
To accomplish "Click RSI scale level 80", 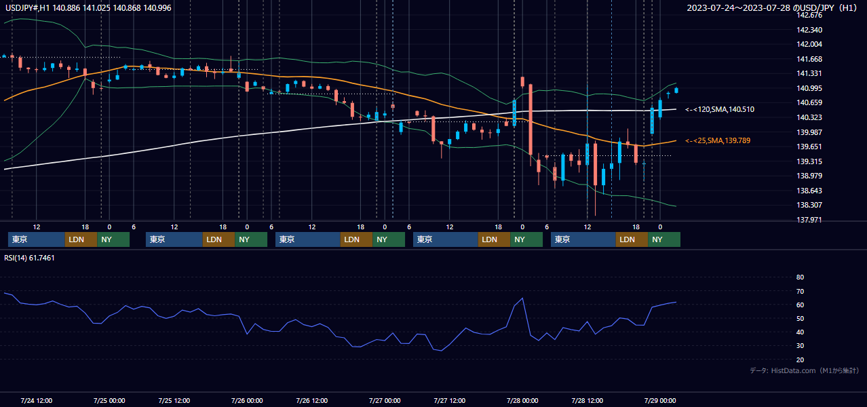I will tap(800, 277).
